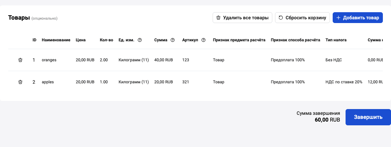Click the oranges price 20,00 RUB
The width and height of the screenshot is (391, 147).
pos(85,60)
